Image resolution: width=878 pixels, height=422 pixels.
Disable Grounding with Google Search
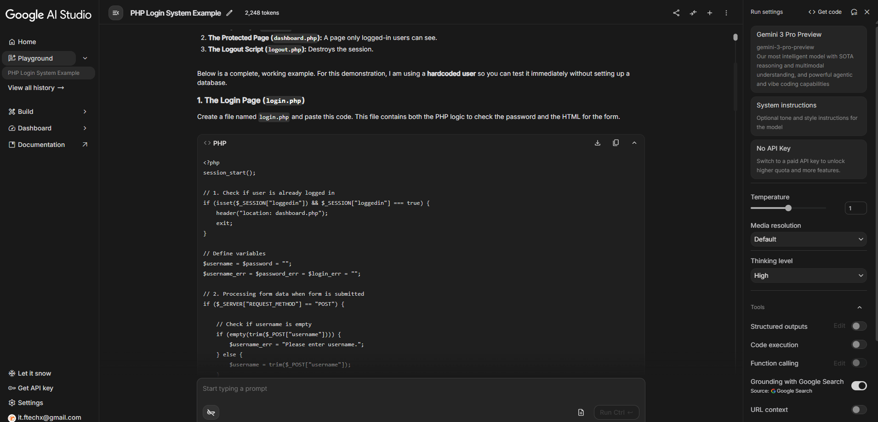(x=858, y=386)
